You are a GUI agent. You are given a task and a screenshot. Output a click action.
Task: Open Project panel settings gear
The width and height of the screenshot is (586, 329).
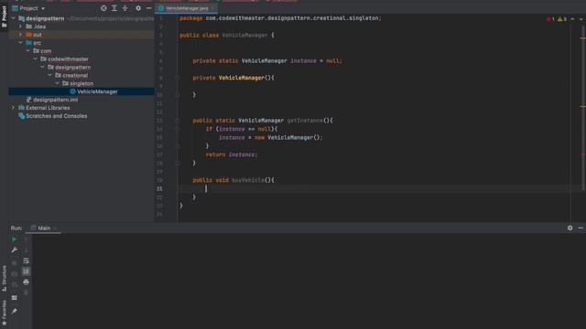(x=138, y=8)
